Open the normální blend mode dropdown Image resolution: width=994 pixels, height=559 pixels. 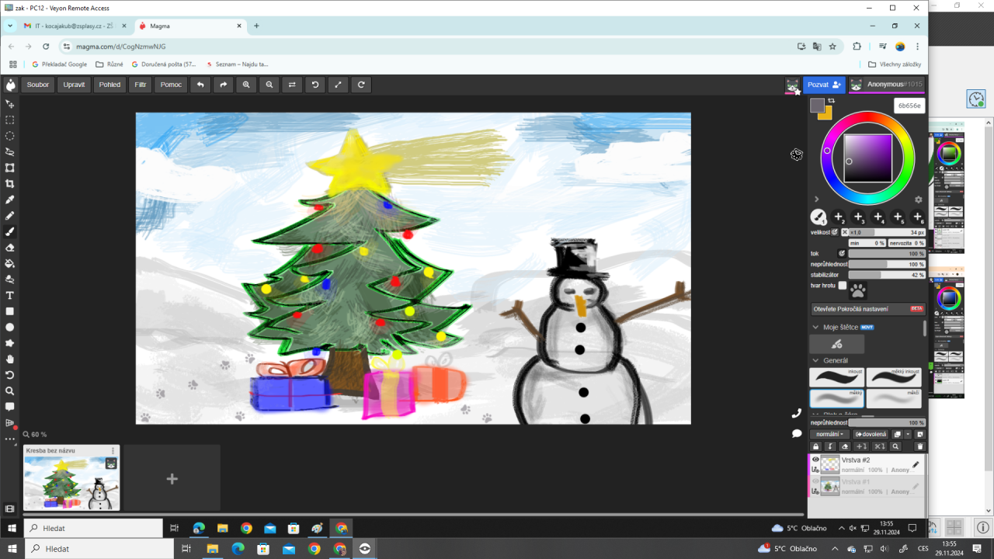pyautogui.click(x=830, y=434)
